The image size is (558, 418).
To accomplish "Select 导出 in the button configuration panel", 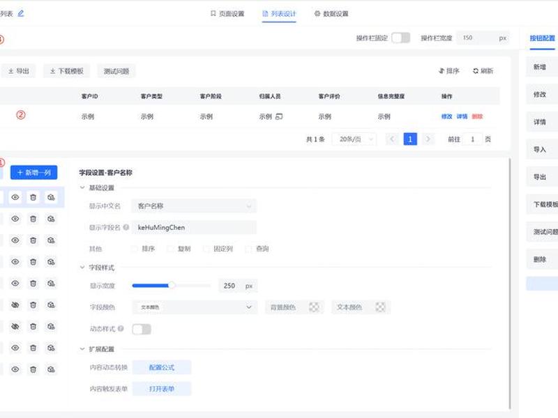I will click(542, 177).
